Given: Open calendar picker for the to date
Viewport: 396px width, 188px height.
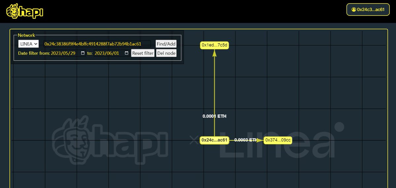Looking at the screenshot, I should (x=126, y=53).
